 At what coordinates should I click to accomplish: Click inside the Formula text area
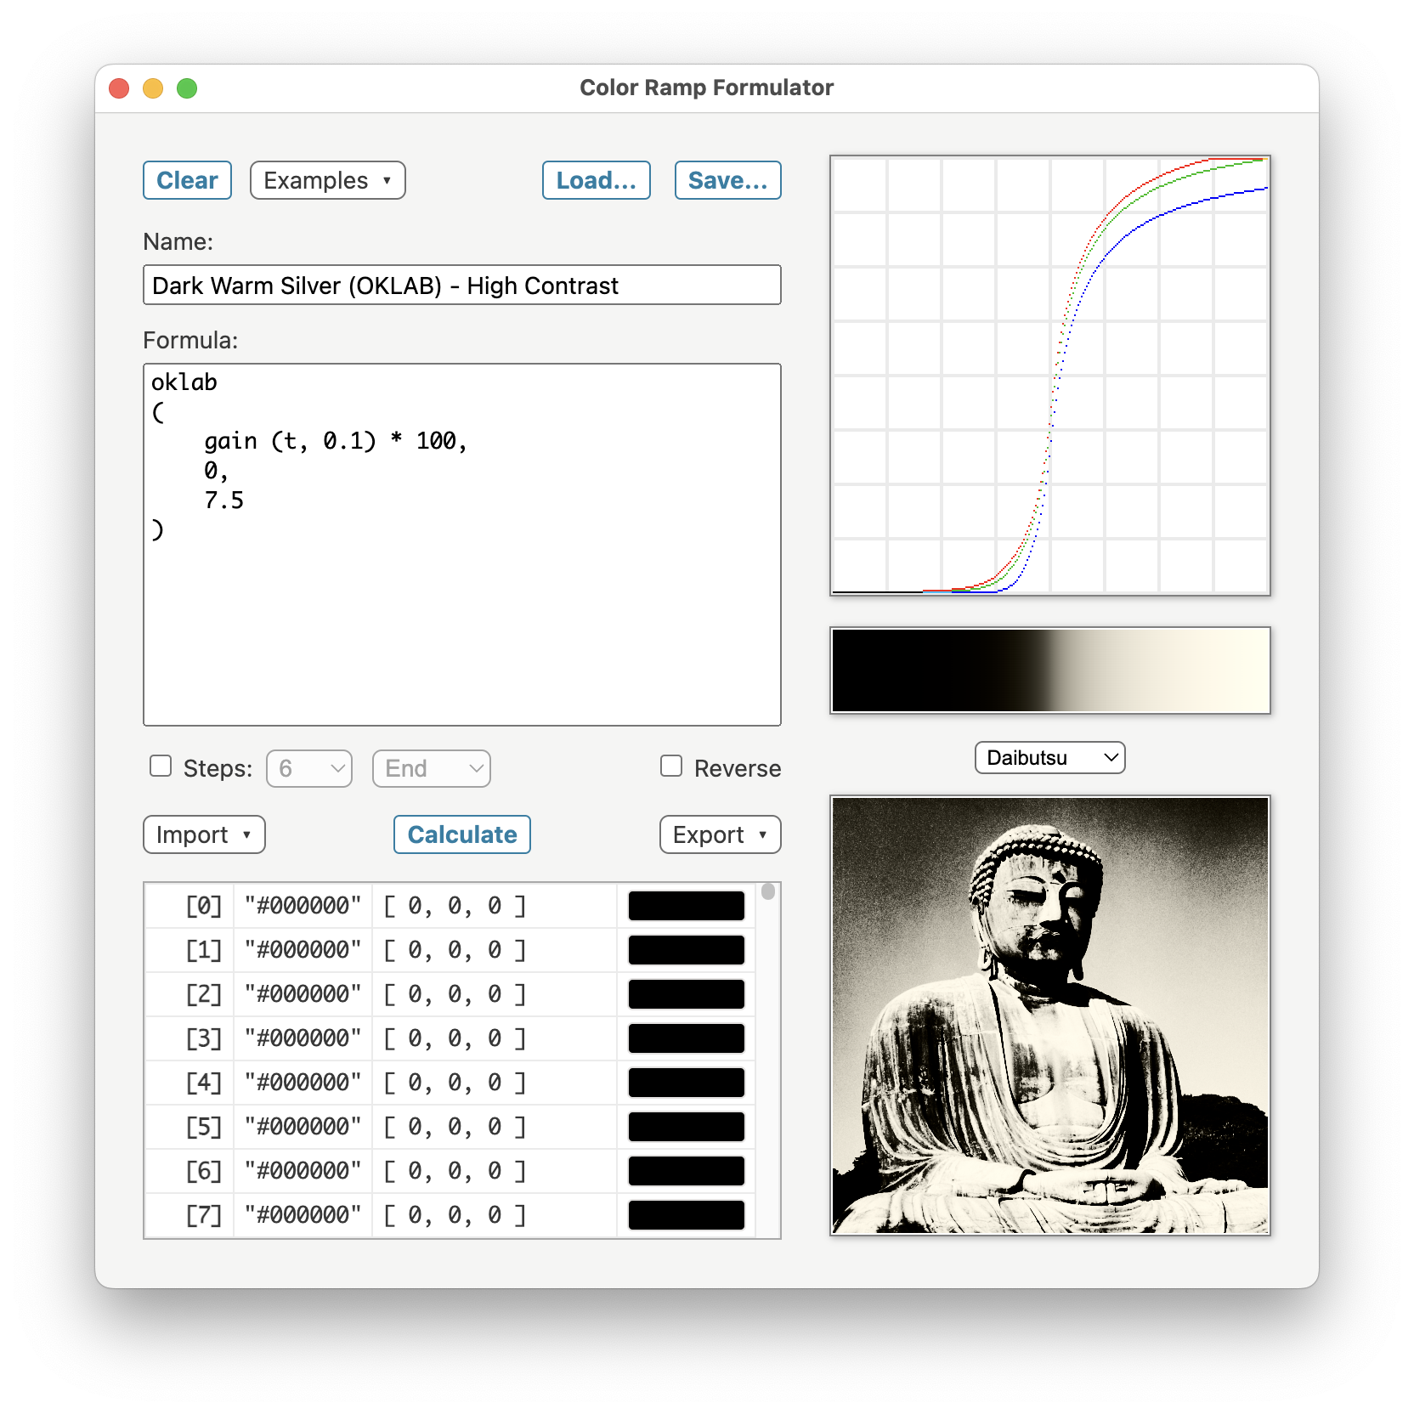[461, 545]
